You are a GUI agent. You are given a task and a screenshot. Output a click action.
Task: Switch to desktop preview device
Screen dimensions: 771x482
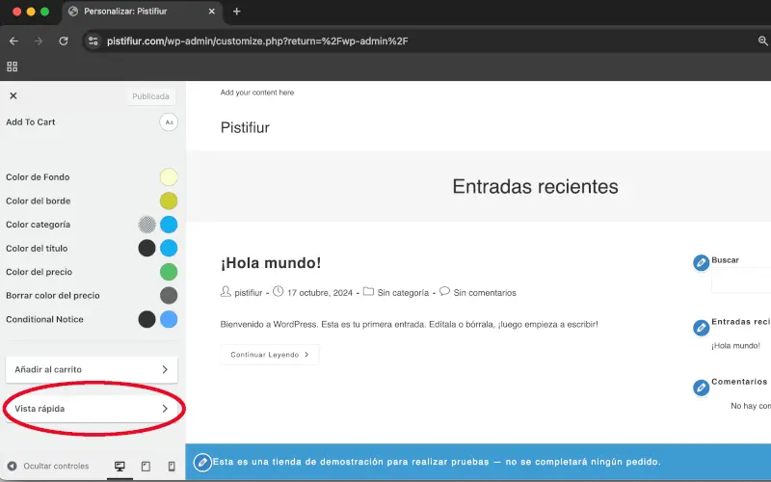pos(120,467)
